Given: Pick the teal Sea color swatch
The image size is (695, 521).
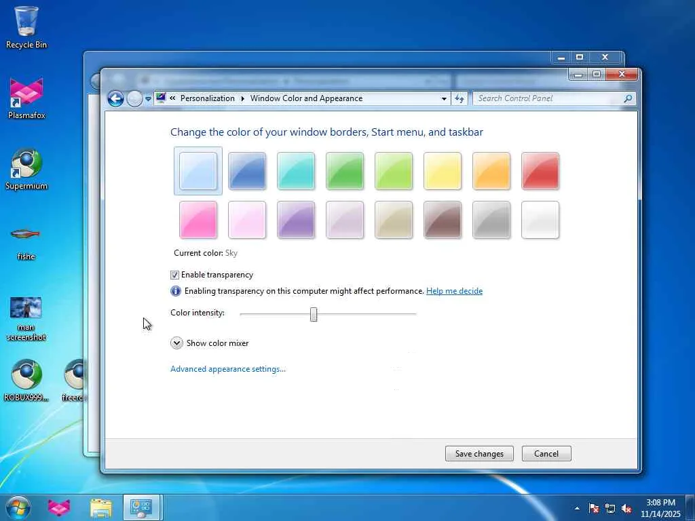Looking at the screenshot, I should [x=296, y=171].
